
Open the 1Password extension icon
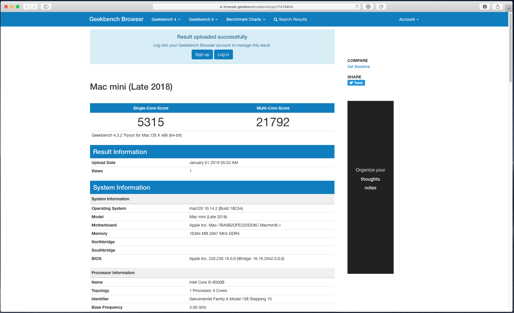pyautogui.click(x=368, y=7)
